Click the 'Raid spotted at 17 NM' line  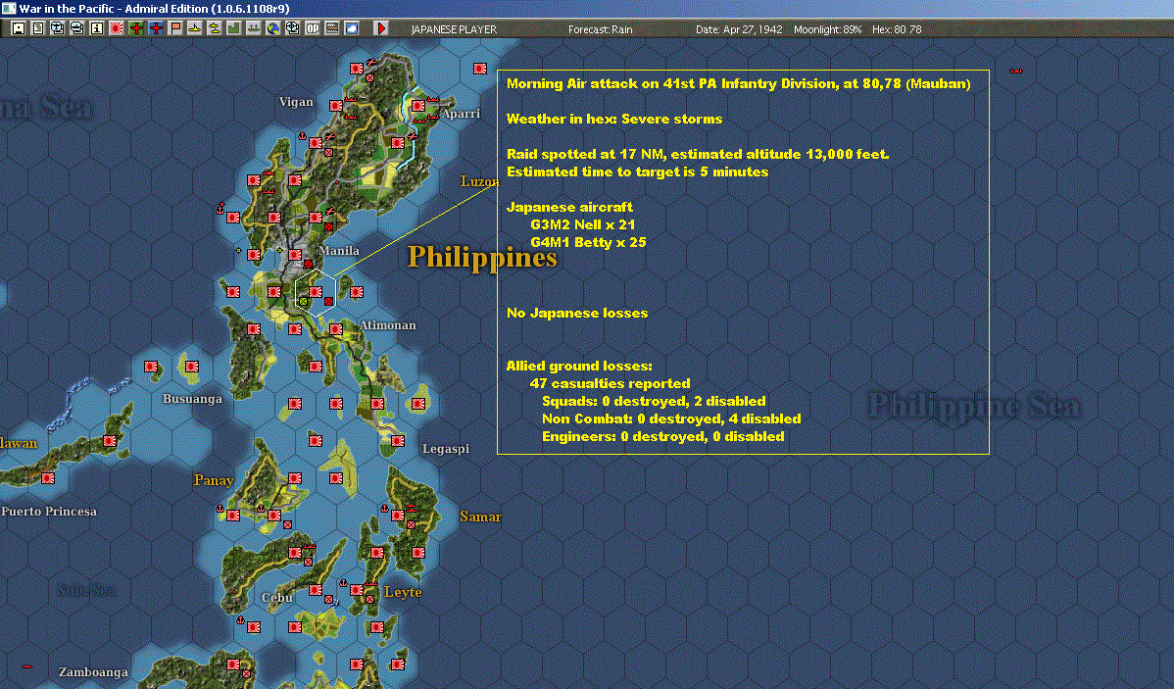click(698, 154)
